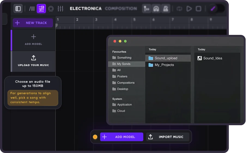Toggle loop playback
Viewport: 246px width, 153px height.
179,9
